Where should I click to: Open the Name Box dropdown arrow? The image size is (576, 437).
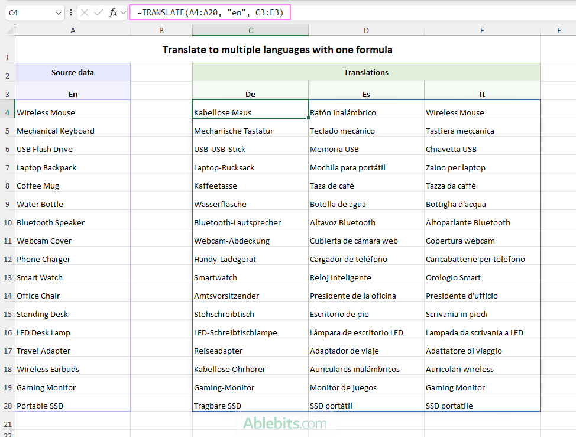(58, 13)
